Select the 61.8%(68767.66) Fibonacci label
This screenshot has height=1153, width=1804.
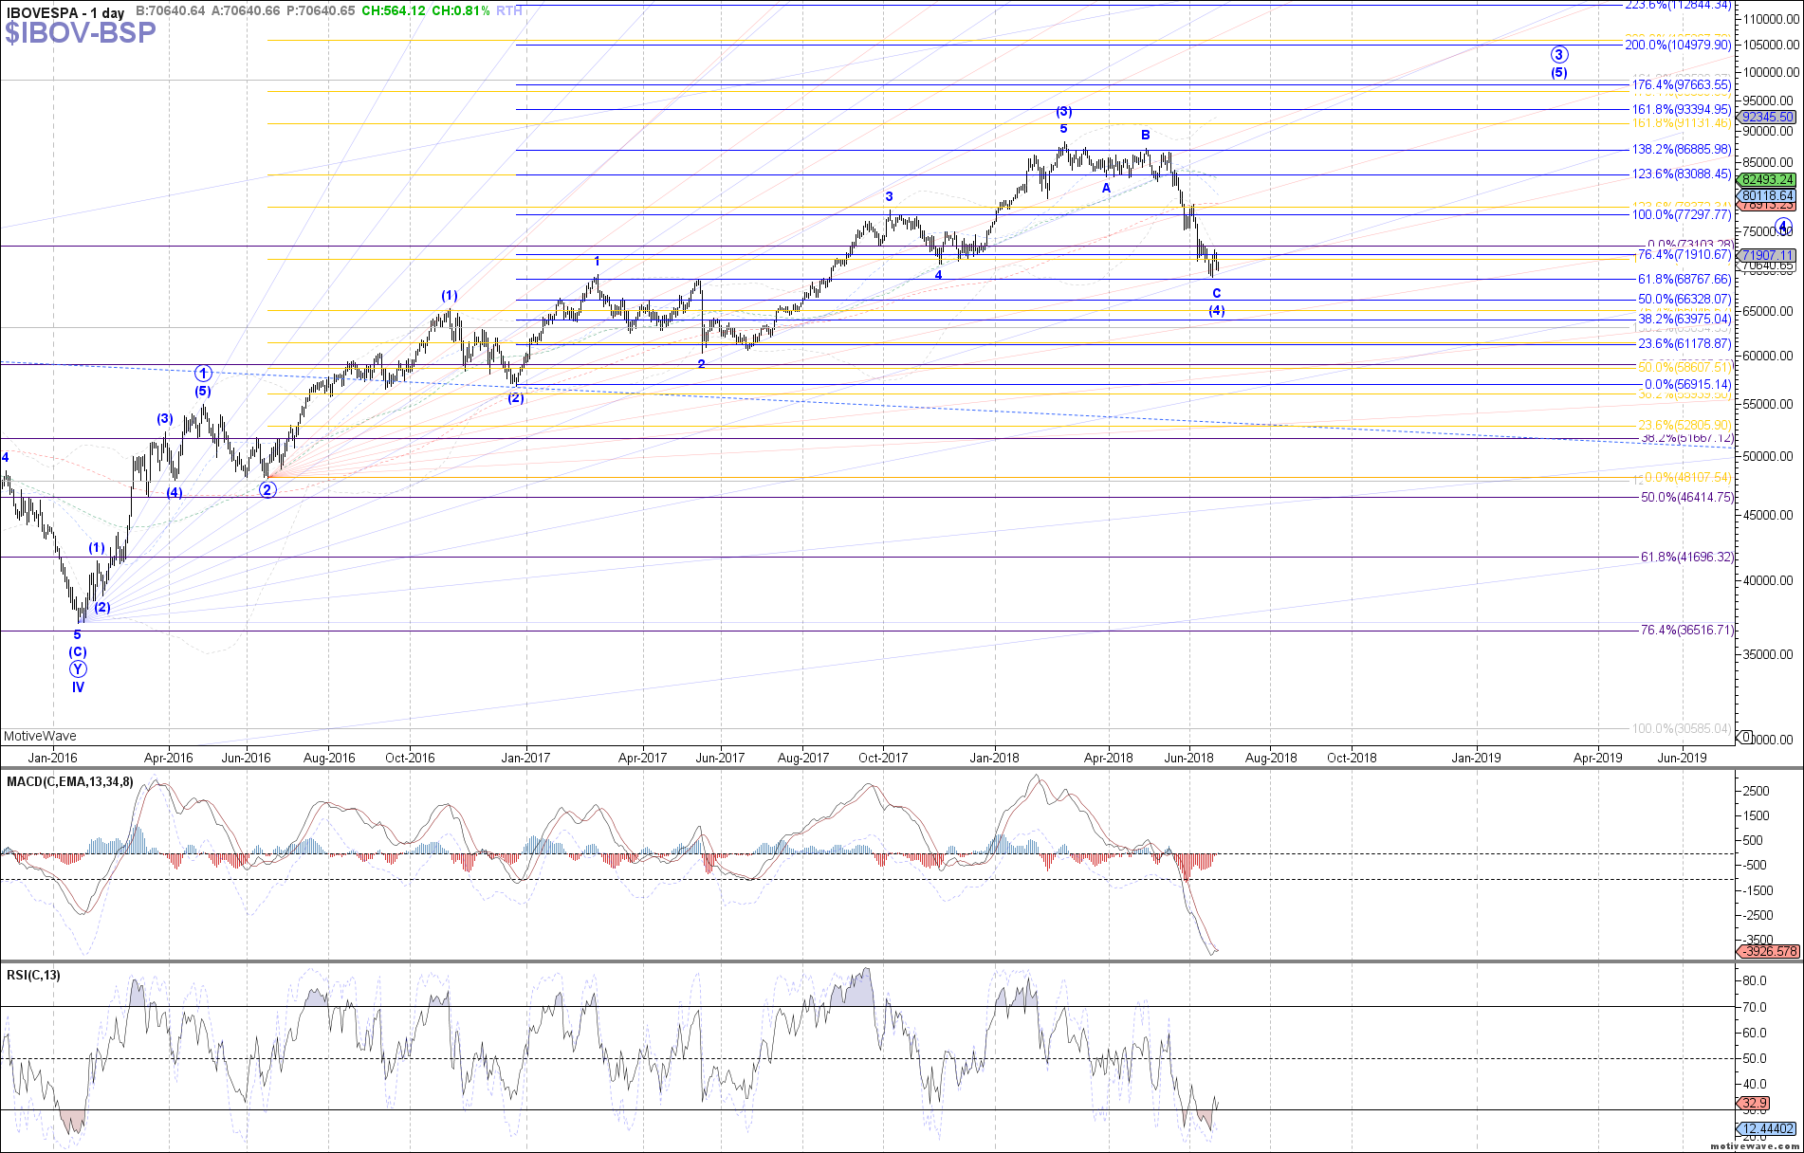click(1684, 279)
